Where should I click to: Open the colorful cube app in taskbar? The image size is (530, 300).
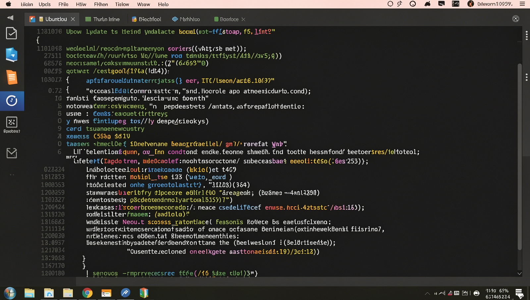coord(144,293)
